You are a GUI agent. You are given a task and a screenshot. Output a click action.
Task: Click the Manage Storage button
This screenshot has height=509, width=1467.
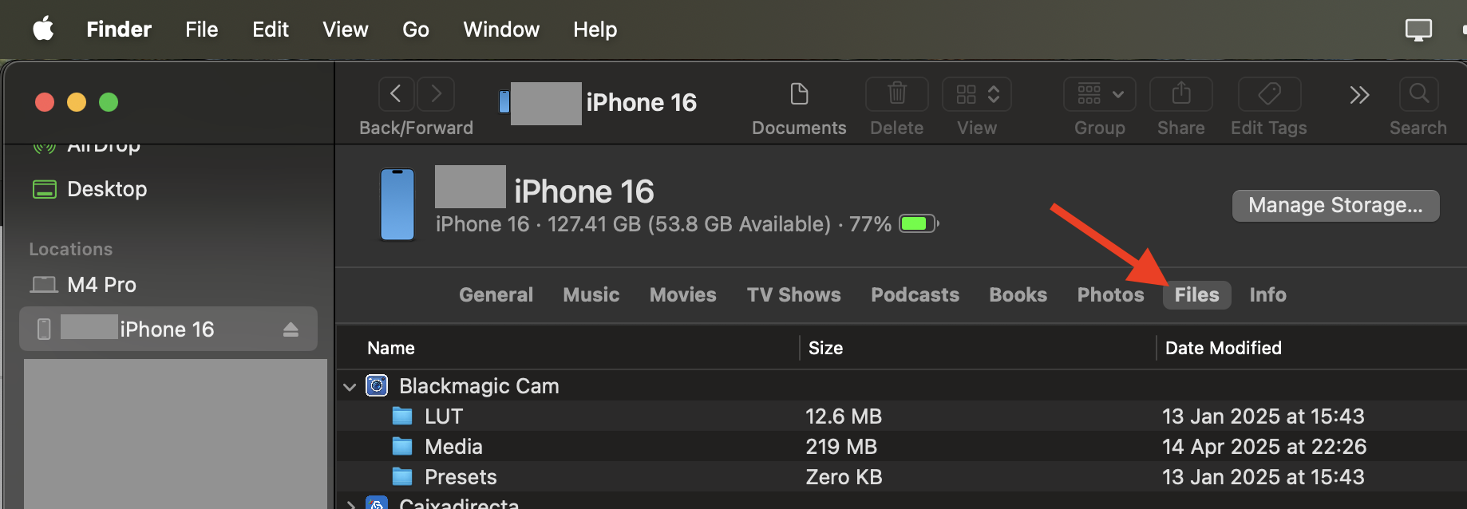(1335, 206)
